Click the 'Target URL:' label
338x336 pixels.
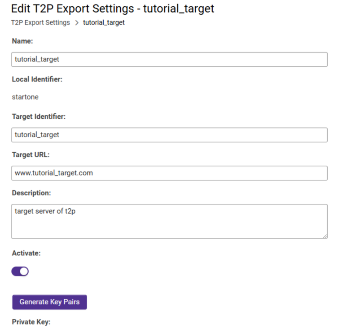click(x=31, y=155)
